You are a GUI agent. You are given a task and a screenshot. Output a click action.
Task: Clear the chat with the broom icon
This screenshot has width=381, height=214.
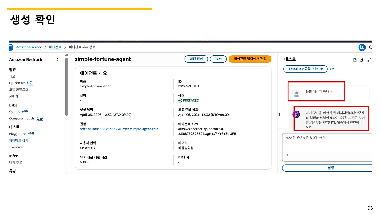click(362, 60)
